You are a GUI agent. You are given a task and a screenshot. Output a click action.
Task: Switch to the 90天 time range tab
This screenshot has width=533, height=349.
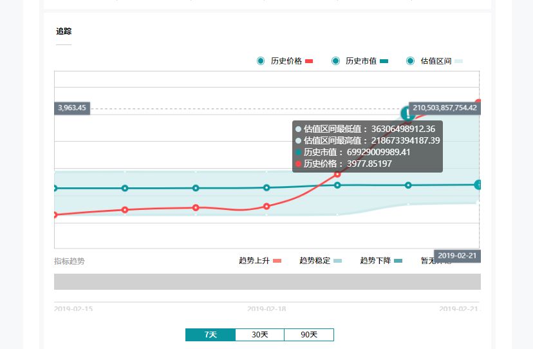coord(309,335)
